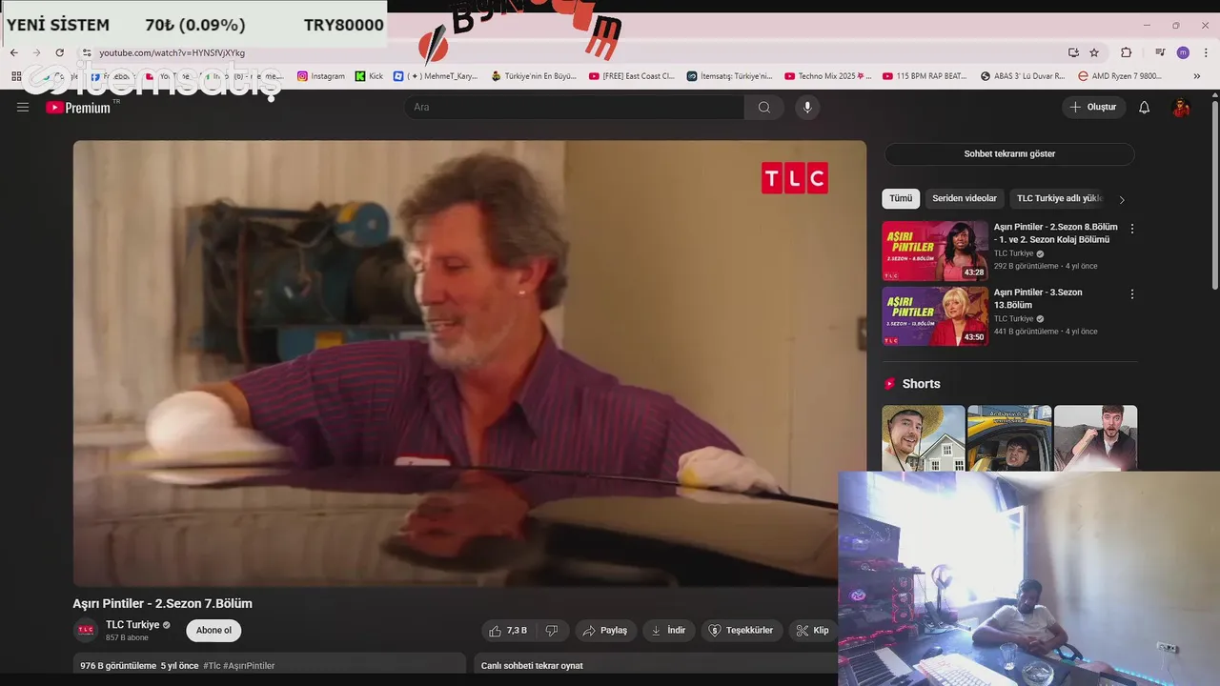Show chat replay with Sohbet tekrarını göster

point(1009,153)
